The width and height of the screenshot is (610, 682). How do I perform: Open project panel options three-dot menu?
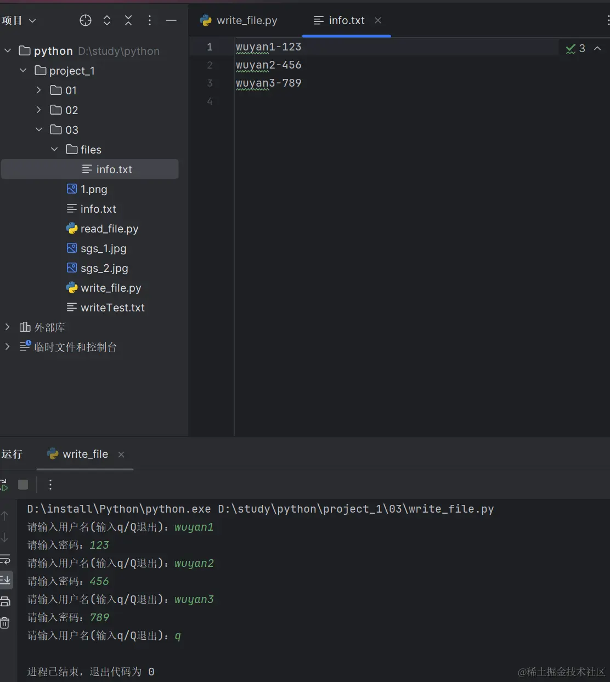[x=150, y=20]
